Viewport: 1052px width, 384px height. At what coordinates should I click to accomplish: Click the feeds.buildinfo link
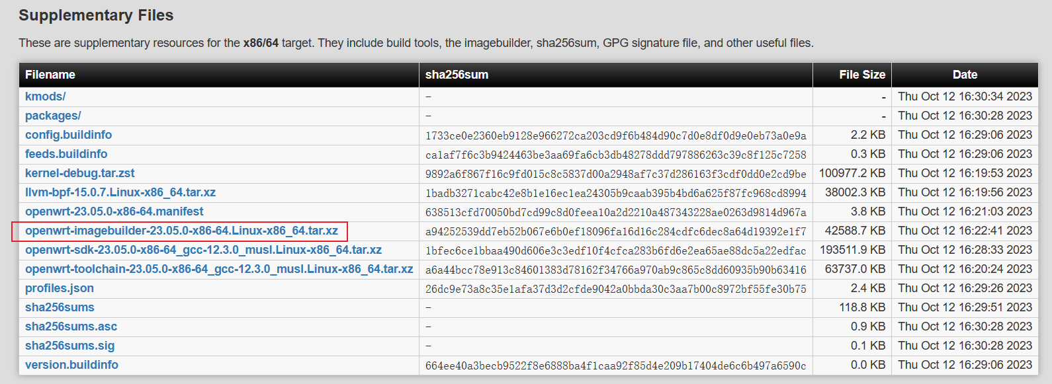click(x=66, y=154)
